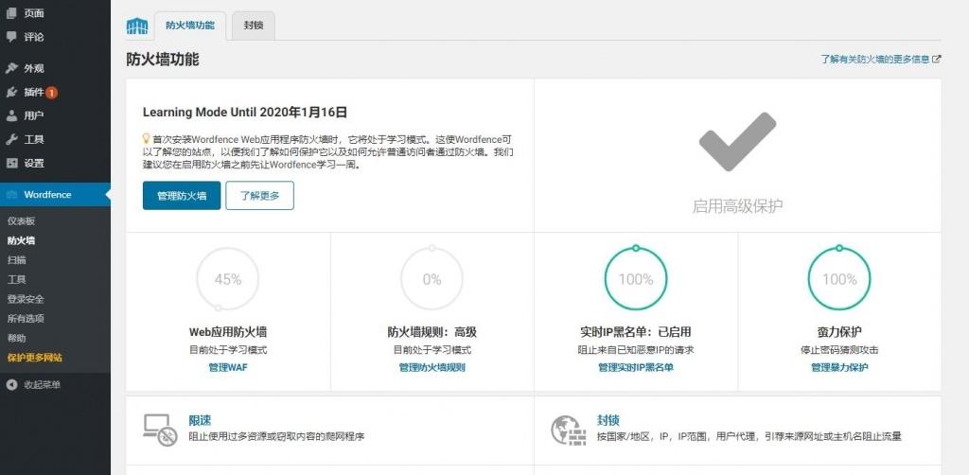The height and width of the screenshot is (475, 969).
Task: Click the plugin update badge showing 1
Action: (52, 93)
